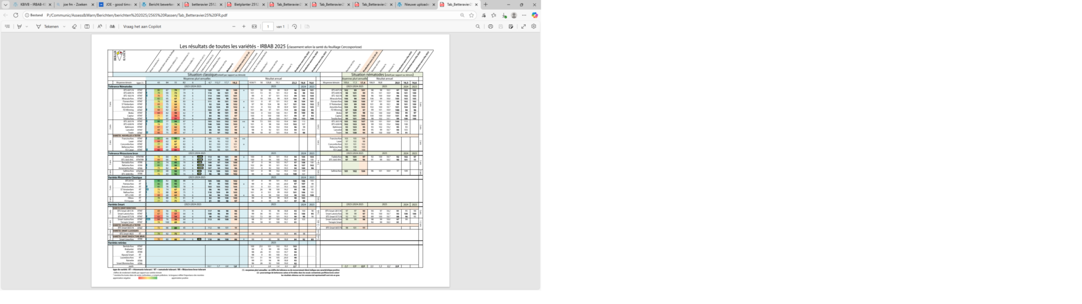Screen dimensions: 1082x304
Task: Zoom out with the minus button
Action: pyautogui.click(x=234, y=26)
